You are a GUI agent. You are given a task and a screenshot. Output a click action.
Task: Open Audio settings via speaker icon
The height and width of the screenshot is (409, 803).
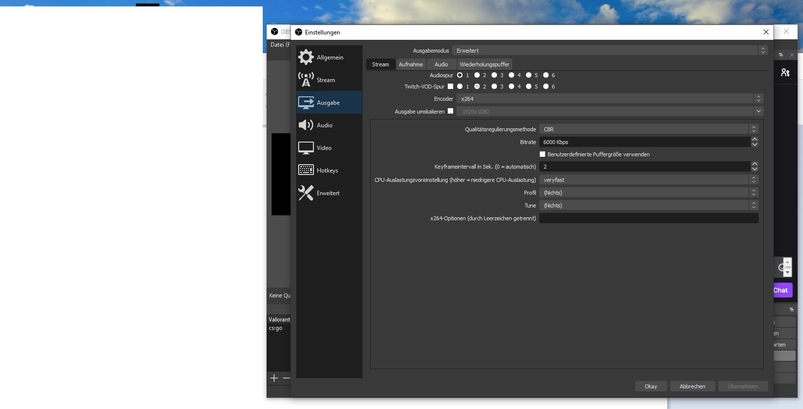[306, 125]
